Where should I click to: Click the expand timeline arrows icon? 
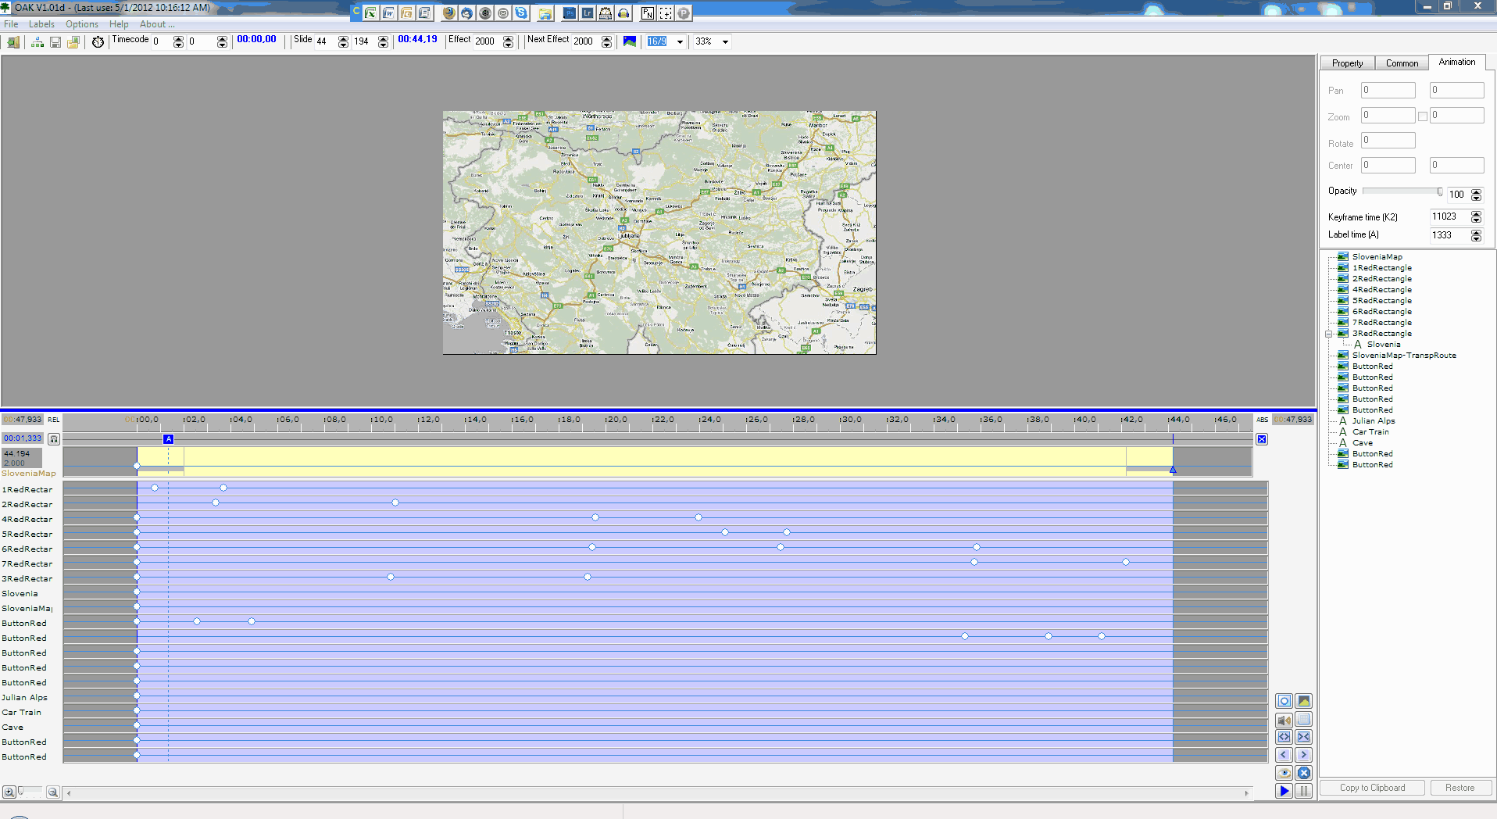tap(1284, 737)
